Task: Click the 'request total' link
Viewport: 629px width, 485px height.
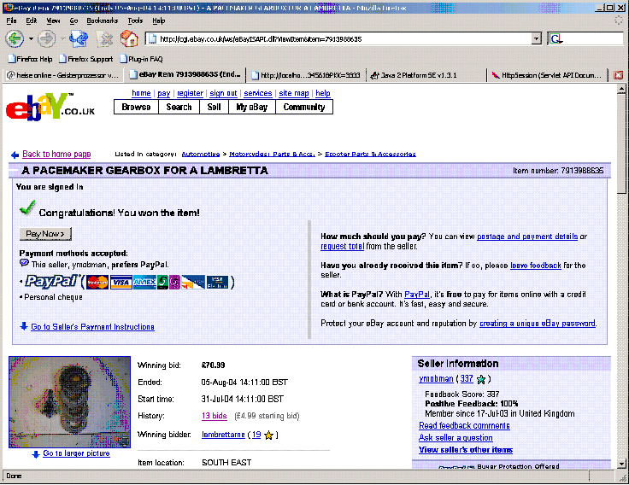Action: tap(342, 246)
